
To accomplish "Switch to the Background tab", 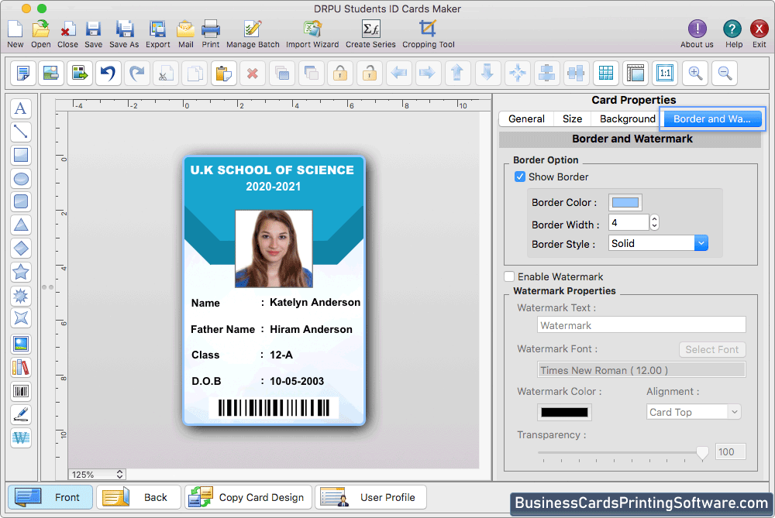I will tap(627, 119).
